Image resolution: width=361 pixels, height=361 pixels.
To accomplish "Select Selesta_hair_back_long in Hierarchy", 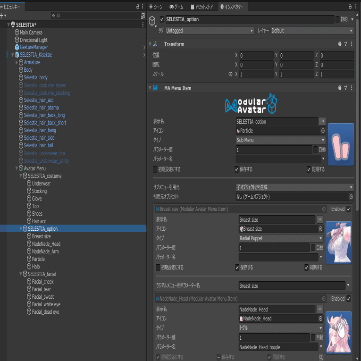I will click(x=44, y=115).
